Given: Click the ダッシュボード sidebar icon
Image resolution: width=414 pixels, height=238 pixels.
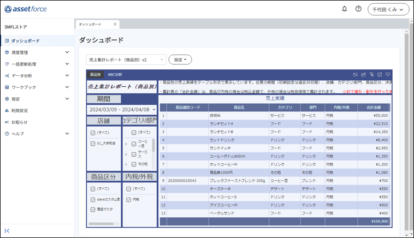Looking at the screenshot, I should (7, 41).
